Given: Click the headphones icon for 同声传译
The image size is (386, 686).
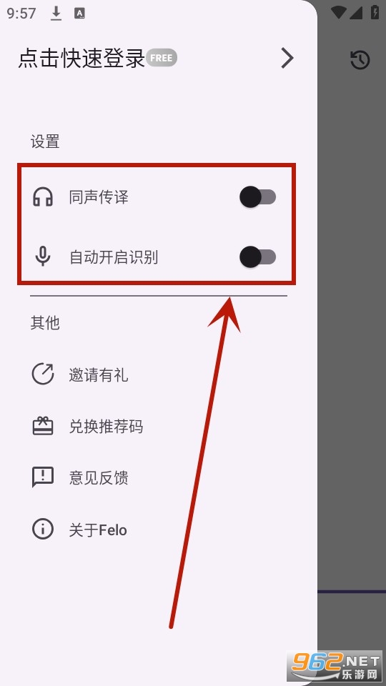Looking at the screenshot, I should click(43, 197).
